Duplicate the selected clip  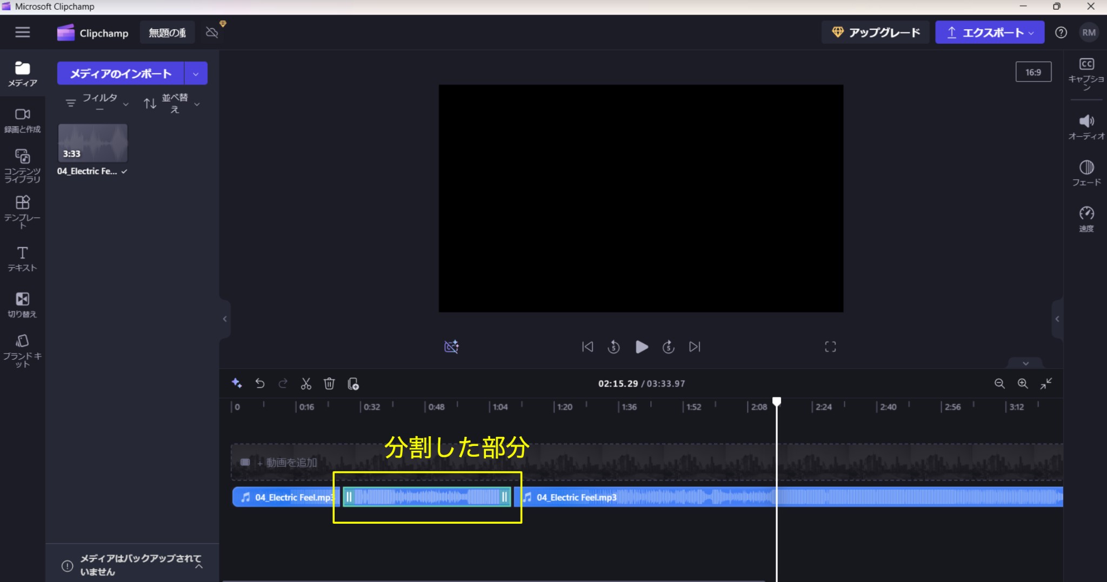pos(353,383)
